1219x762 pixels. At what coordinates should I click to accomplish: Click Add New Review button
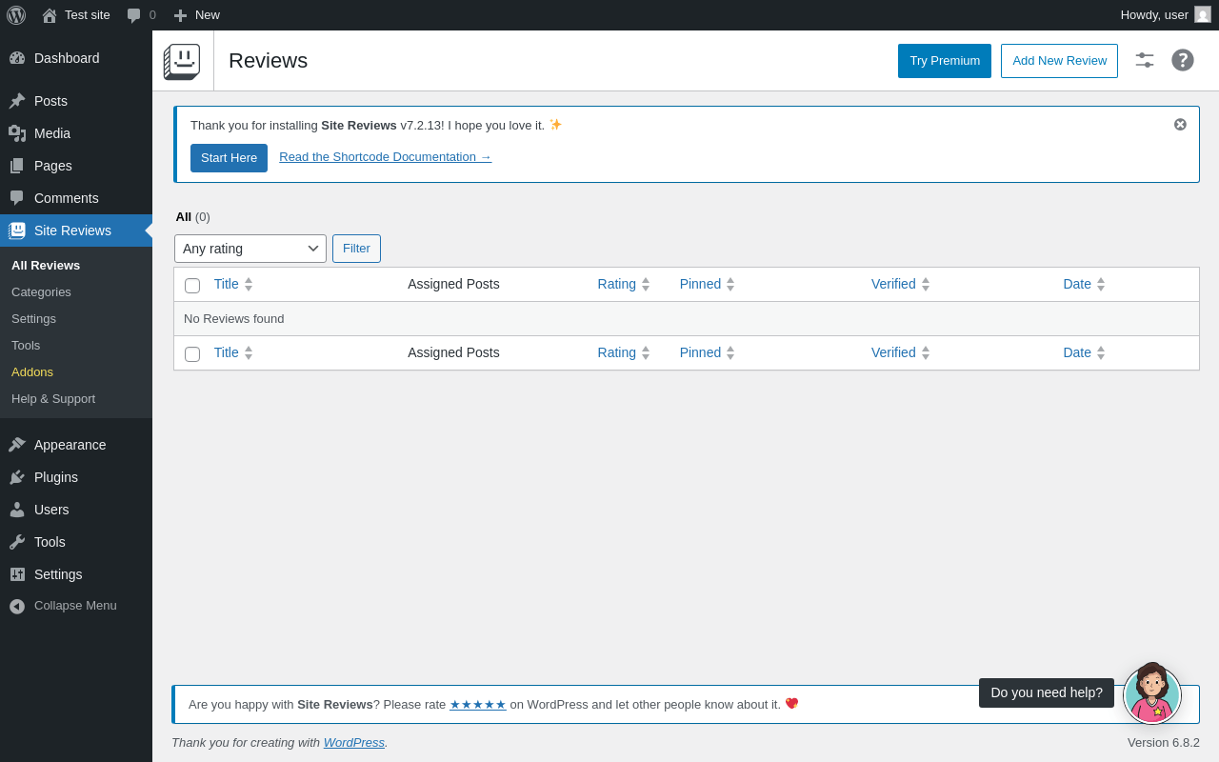pos(1059,61)
